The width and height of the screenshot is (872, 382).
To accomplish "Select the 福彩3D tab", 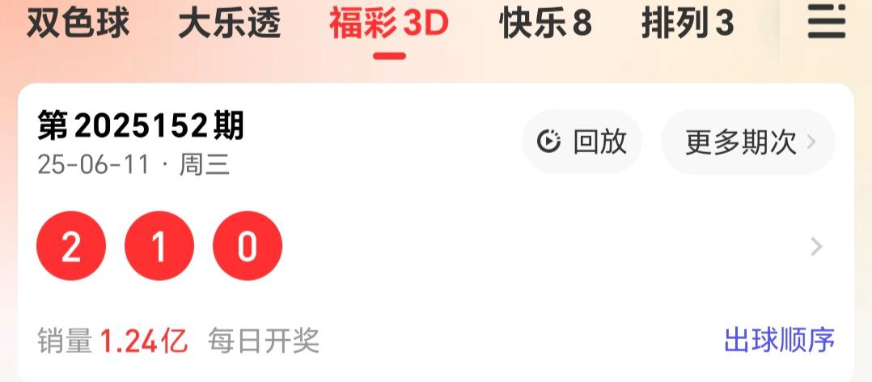I will (x=389, y=23).
